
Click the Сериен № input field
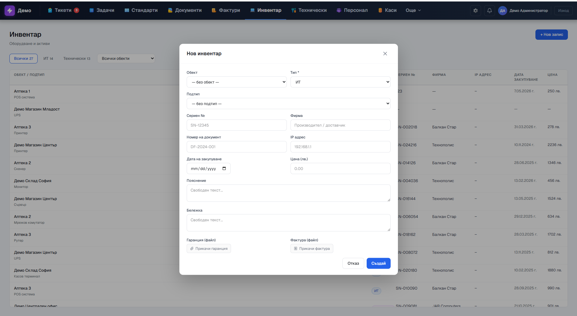pyautogui.click(x=236, y=125)
